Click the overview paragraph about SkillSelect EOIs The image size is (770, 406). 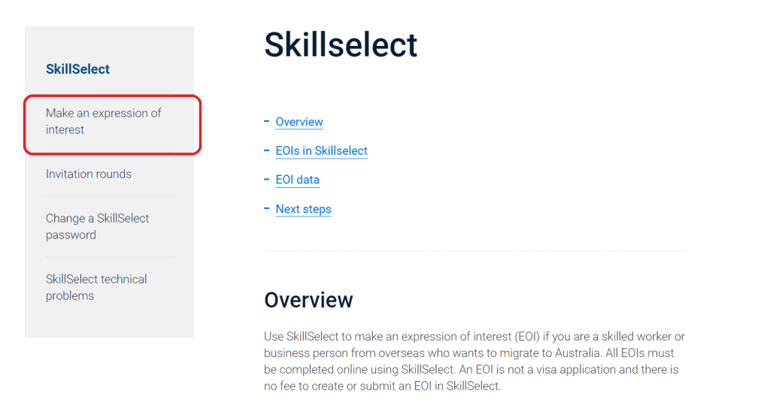[x=474, y=361]
